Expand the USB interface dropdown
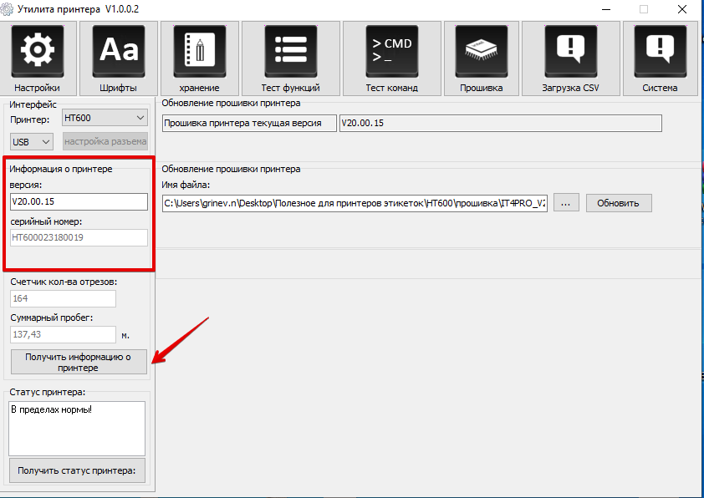Screen dimensions: 704x498 33,142
